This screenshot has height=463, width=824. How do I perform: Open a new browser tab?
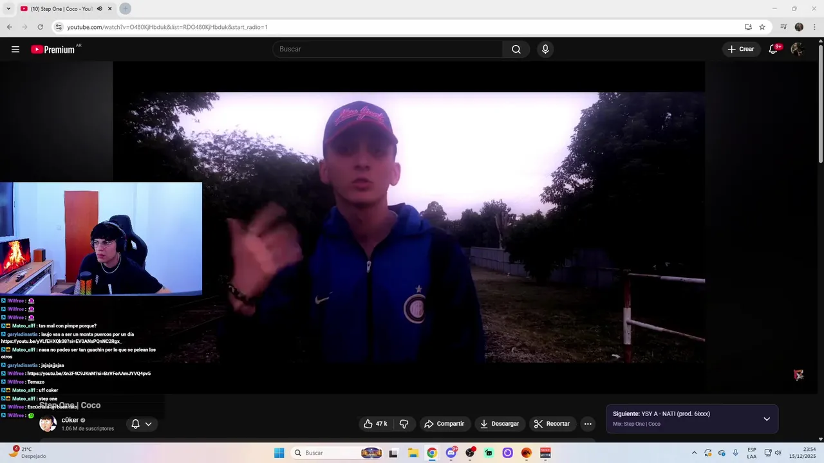tap(125, 8)
